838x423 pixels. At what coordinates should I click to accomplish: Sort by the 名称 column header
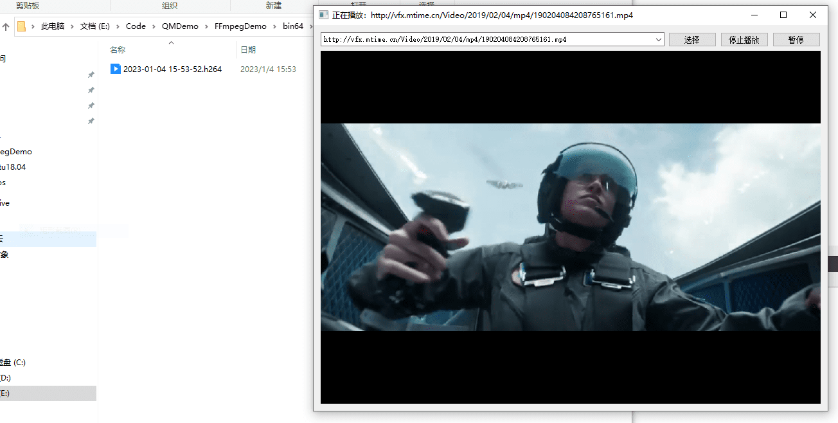[x=118, y=50]
